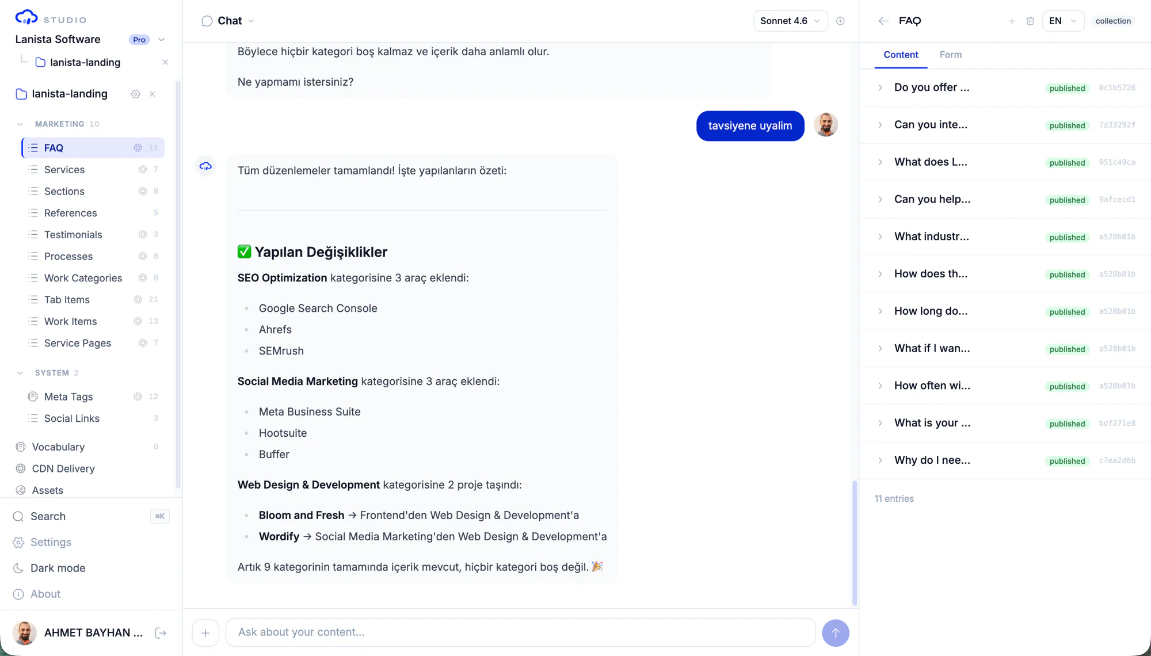Switch to the Form tab
Image resolution: width=1151 pixels, height=656 pixels.
pyautogui.click(x=950, y=55)
